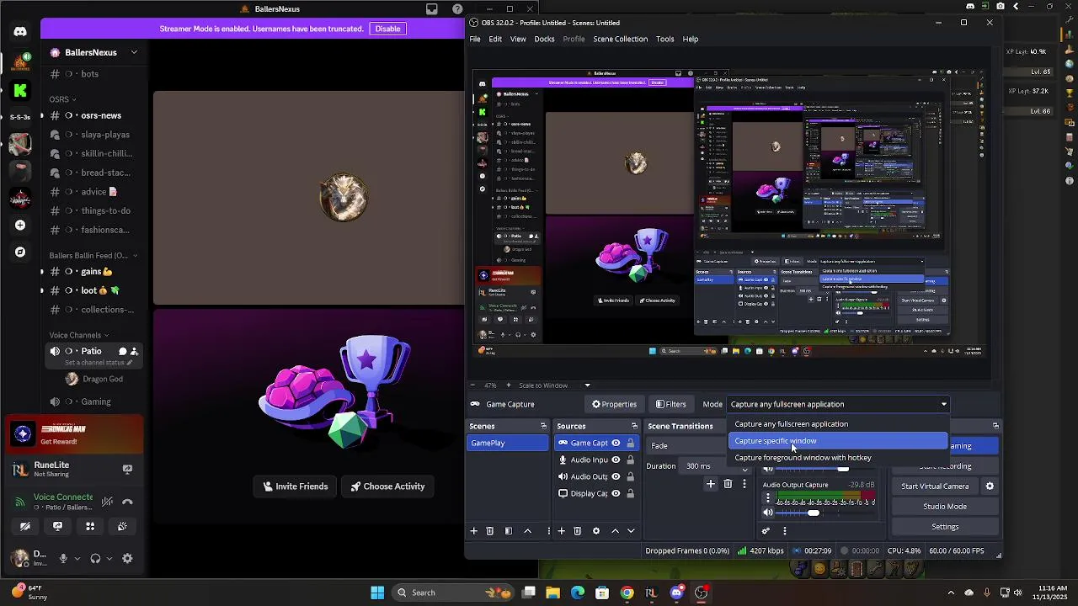The height and width of the screenshot is (606, 1078).
Task: Deafen Discord headphones
Action: [x=95, y=558]
